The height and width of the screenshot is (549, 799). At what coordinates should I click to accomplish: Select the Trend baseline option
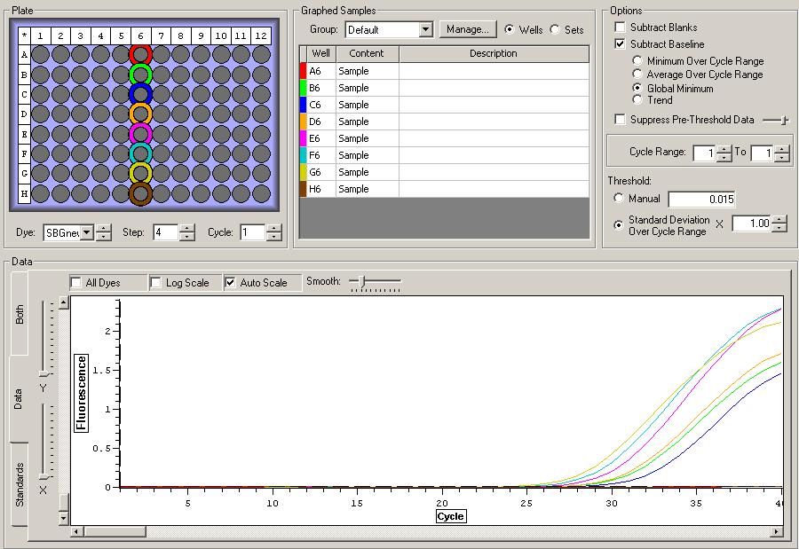[637, 100]
